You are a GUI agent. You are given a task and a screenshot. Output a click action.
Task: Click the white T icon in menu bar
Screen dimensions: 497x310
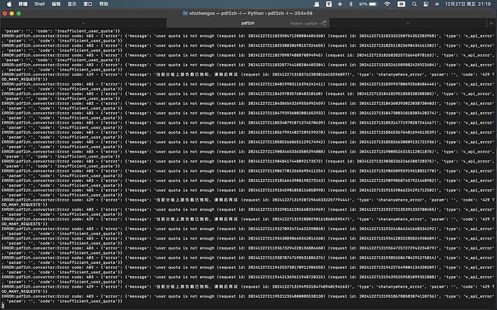point(328,4)
